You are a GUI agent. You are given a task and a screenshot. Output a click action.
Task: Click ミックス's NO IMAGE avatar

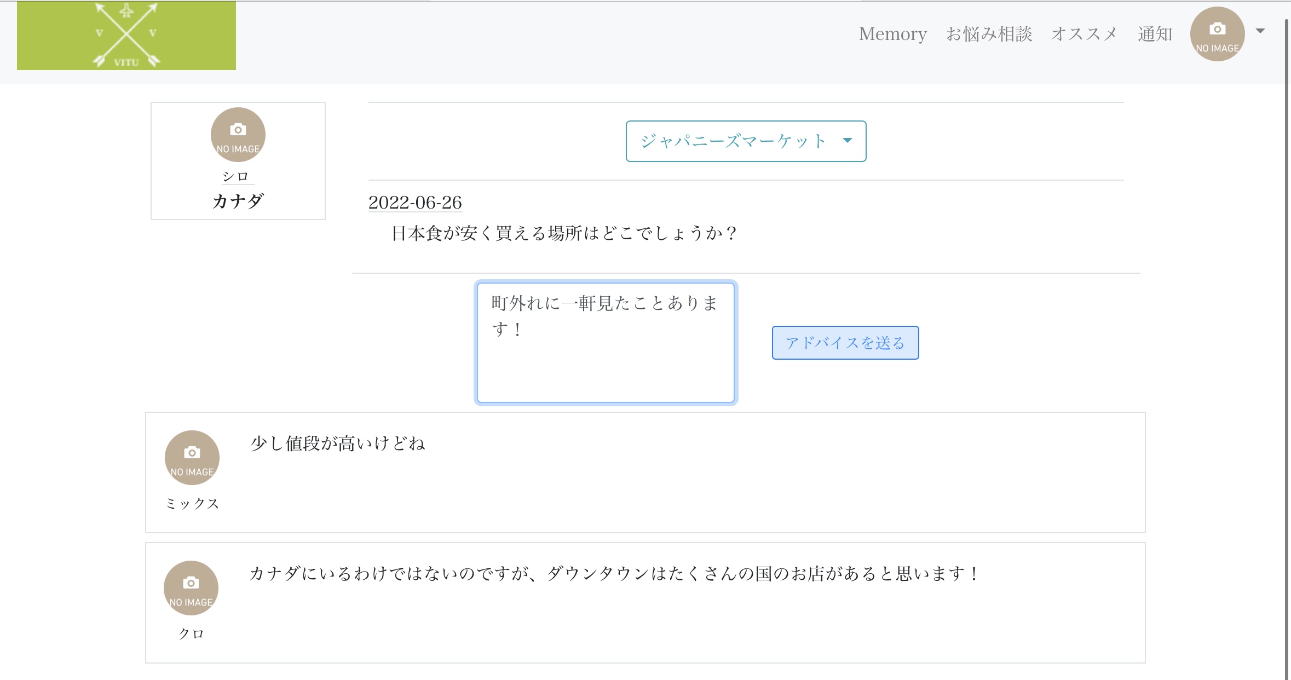192,458
